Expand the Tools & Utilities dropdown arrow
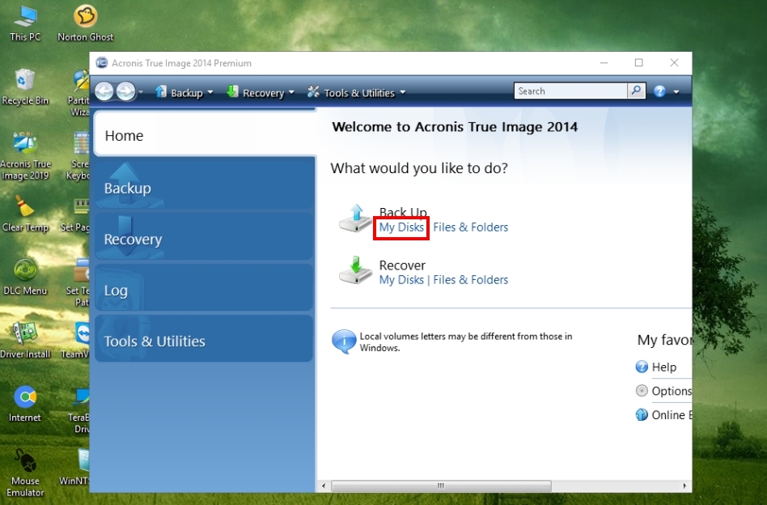The height and width of the screenshot is (505, 767). 403,92
